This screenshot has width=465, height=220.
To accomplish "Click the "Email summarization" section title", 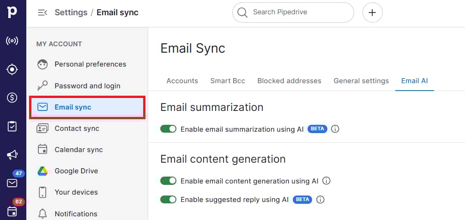I will [212, 107].
